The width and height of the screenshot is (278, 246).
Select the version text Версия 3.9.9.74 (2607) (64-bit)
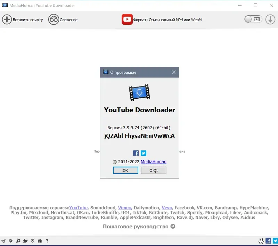(x=139, y=128)
